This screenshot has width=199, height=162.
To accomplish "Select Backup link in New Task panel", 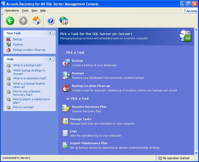I will 18,39.
